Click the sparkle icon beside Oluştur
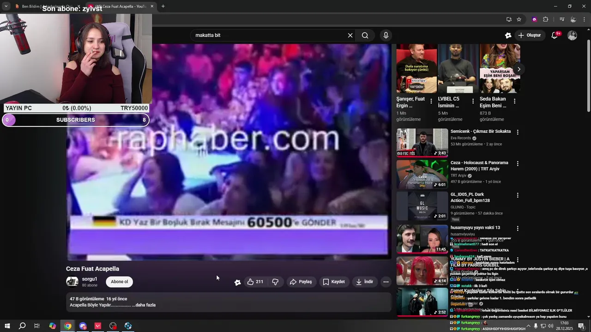Image resolution: width=591 pixels, height=332 pixels. point(508,35)
